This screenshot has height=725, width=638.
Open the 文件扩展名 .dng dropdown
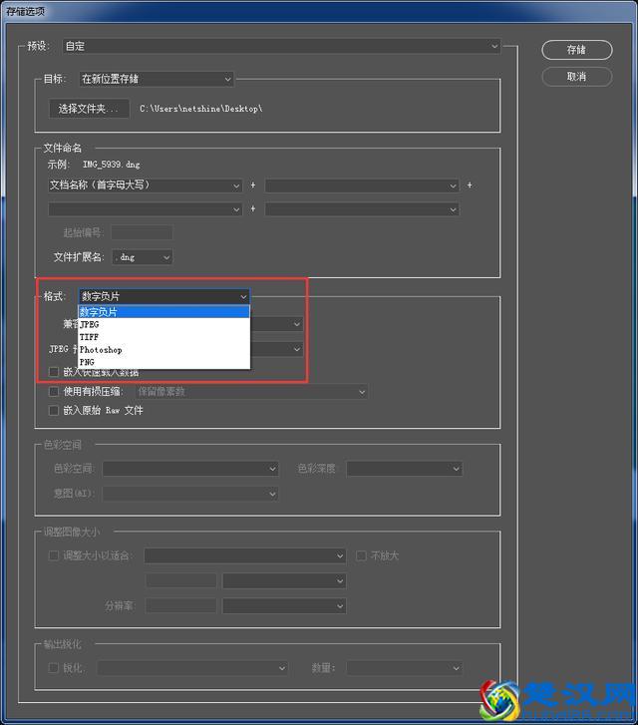143,257
